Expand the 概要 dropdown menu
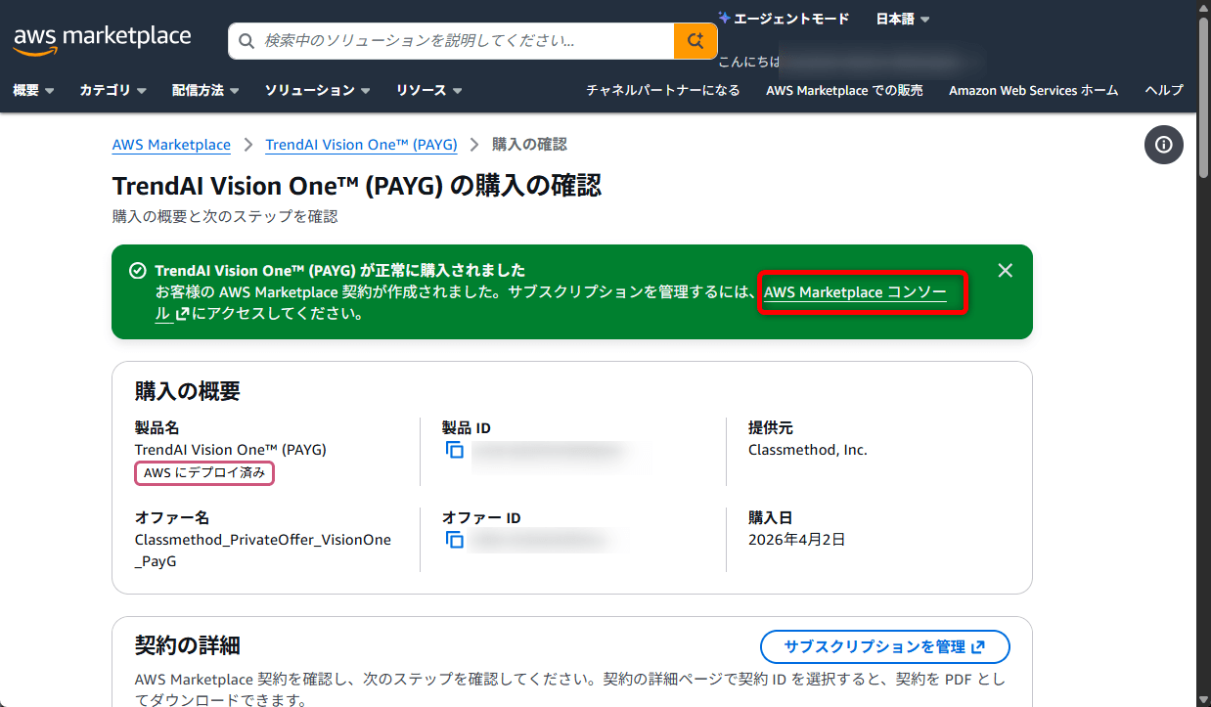Viewport: 1211px width, 707px height. click(x=33, y=90)
